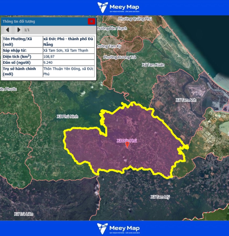Select the Xã Tam Mỹ map label
Viewport: 229px width, 236px height.
pyautogui.click(x=160, y=197)
